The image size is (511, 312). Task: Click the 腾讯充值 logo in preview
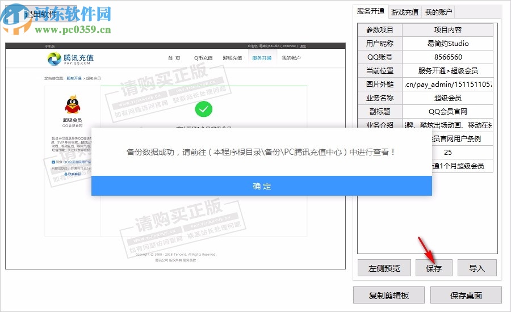point(71,59)
